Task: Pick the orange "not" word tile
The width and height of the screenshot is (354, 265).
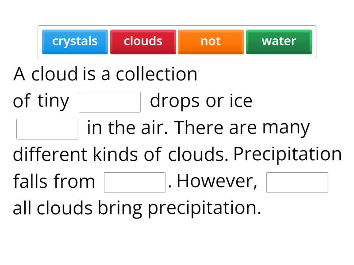Action: coord(211,42)
